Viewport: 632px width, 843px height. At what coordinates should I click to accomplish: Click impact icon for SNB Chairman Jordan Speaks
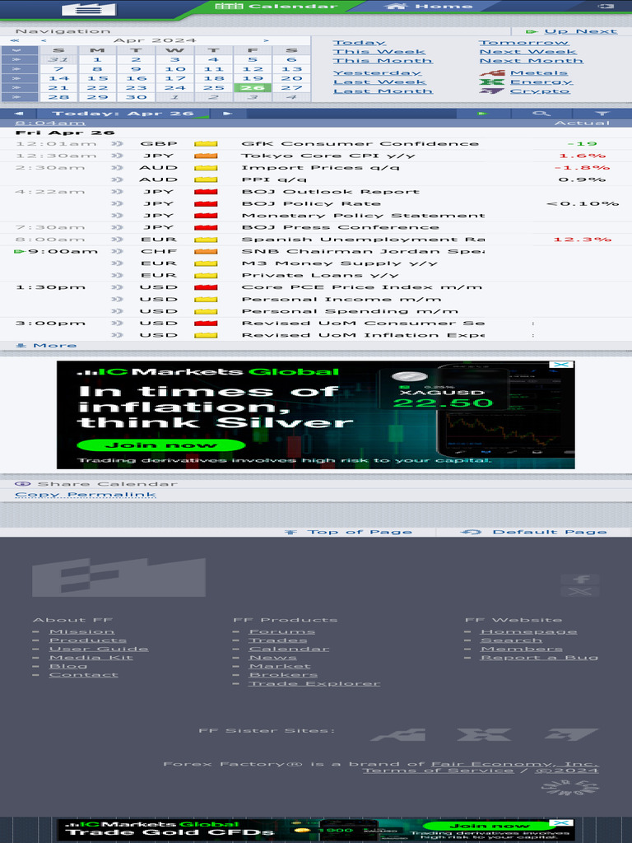click(x=206, y=251)
